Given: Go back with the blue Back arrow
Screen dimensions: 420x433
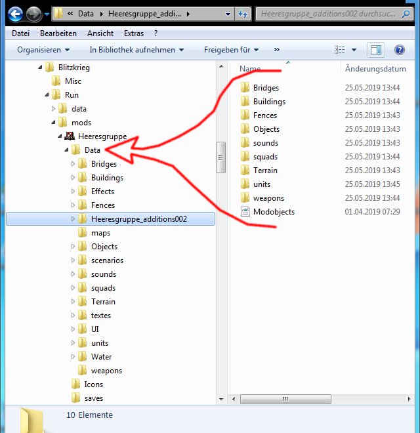Looking at the screenshot, I should [15, 14].
